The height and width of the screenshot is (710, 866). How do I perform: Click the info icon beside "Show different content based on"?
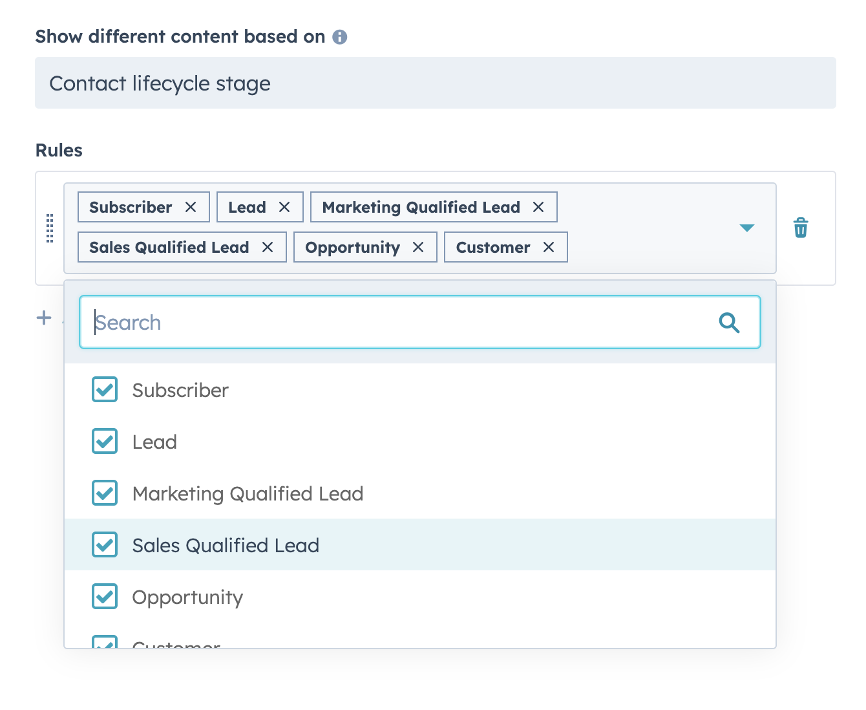[340, 37]
